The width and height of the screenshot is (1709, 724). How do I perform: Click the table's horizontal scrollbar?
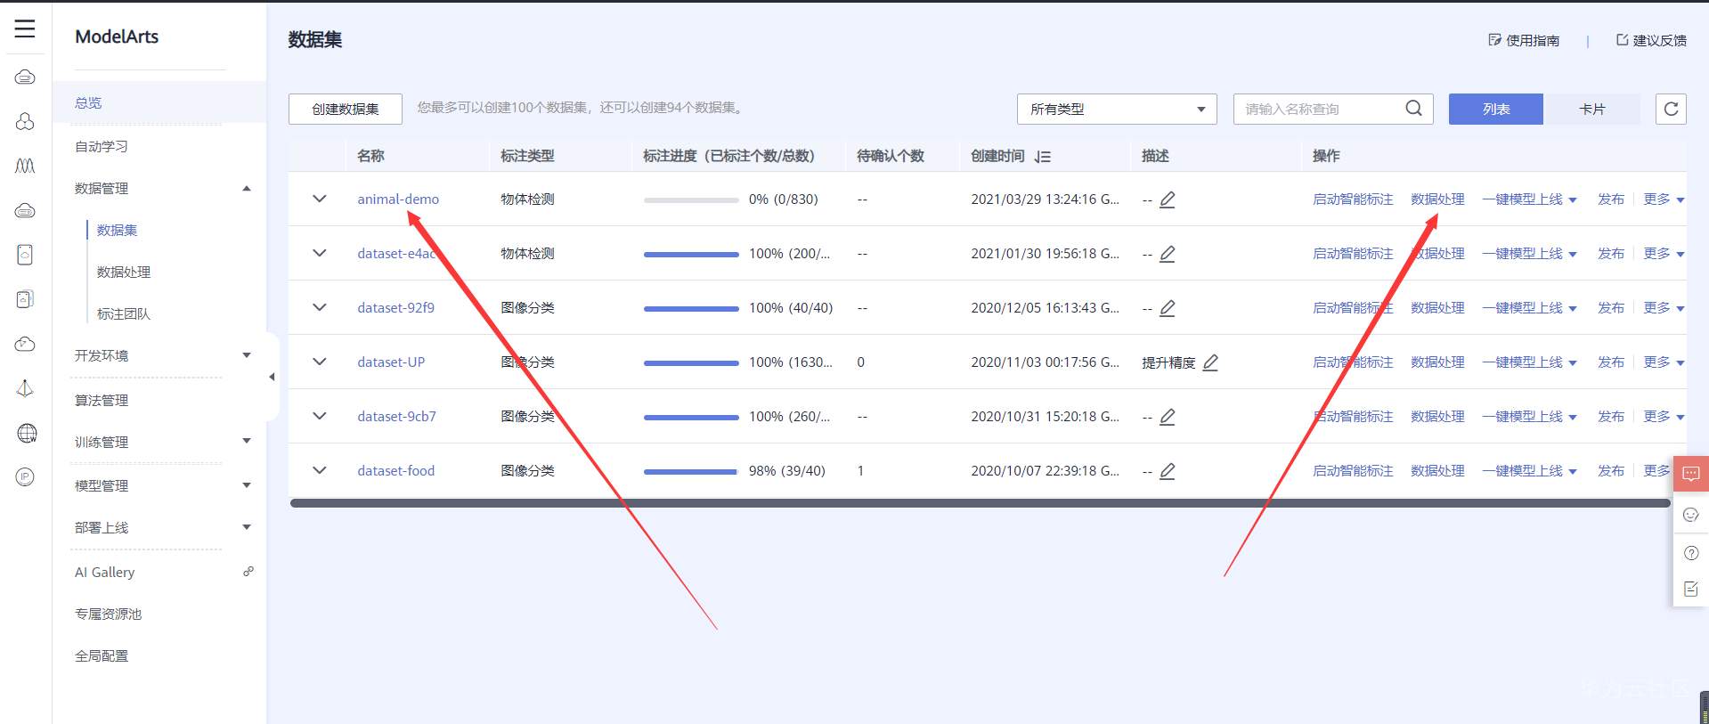pos(980,503)
